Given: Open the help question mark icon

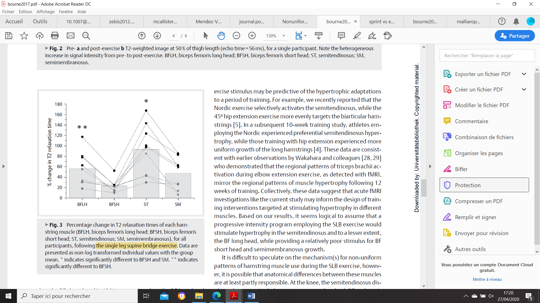Looking at the screenshot, I should [502, 21].
